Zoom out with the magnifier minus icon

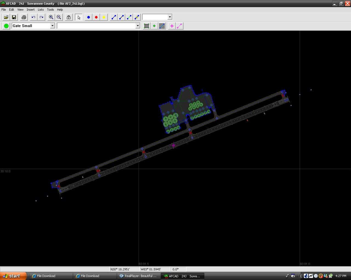[x=59, y=17]
